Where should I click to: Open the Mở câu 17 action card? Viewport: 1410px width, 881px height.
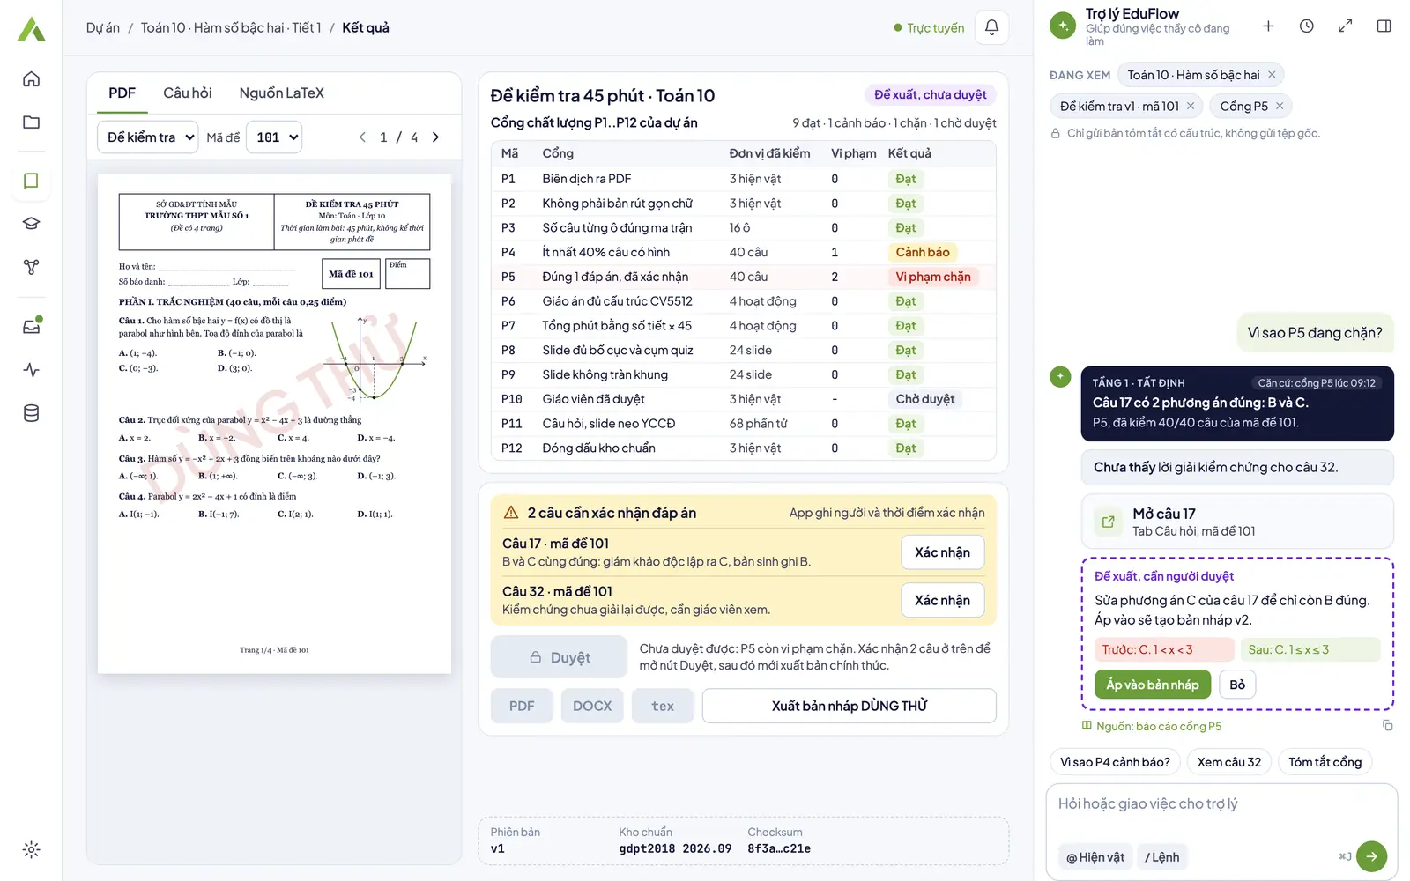point(1237,522)
